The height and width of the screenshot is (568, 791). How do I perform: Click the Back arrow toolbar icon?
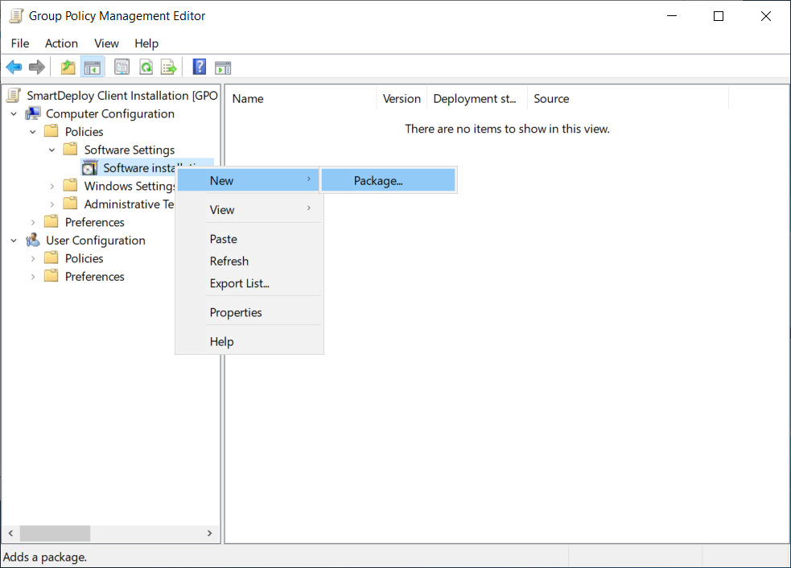click(14, 67)
